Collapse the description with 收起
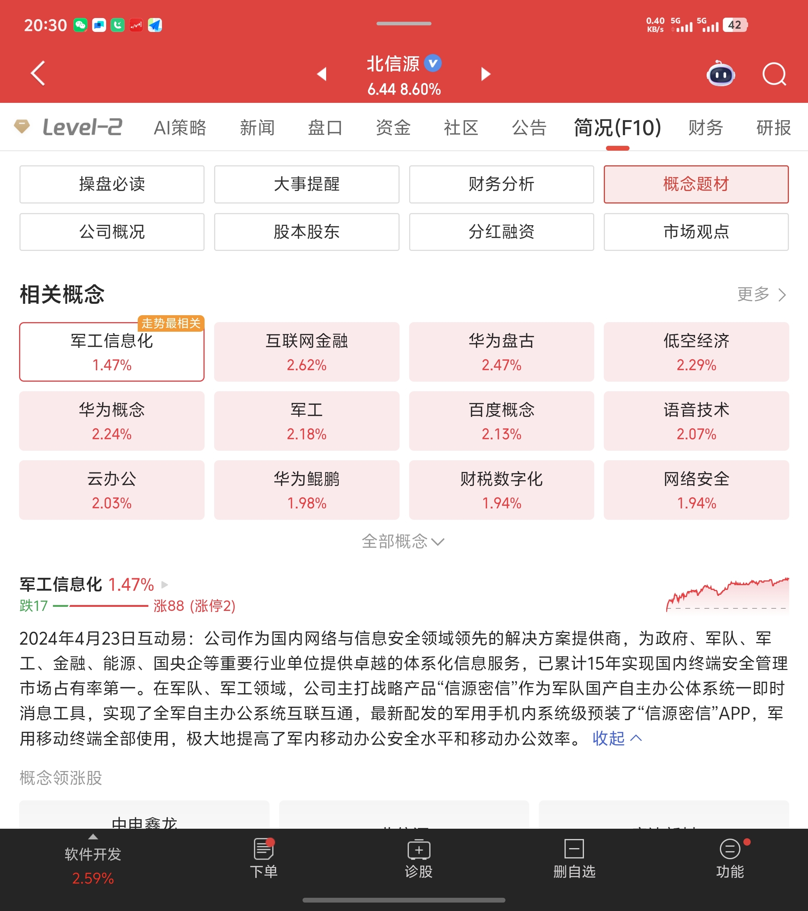Viewport: 808px width, 911px height. [x=617, y=738]
